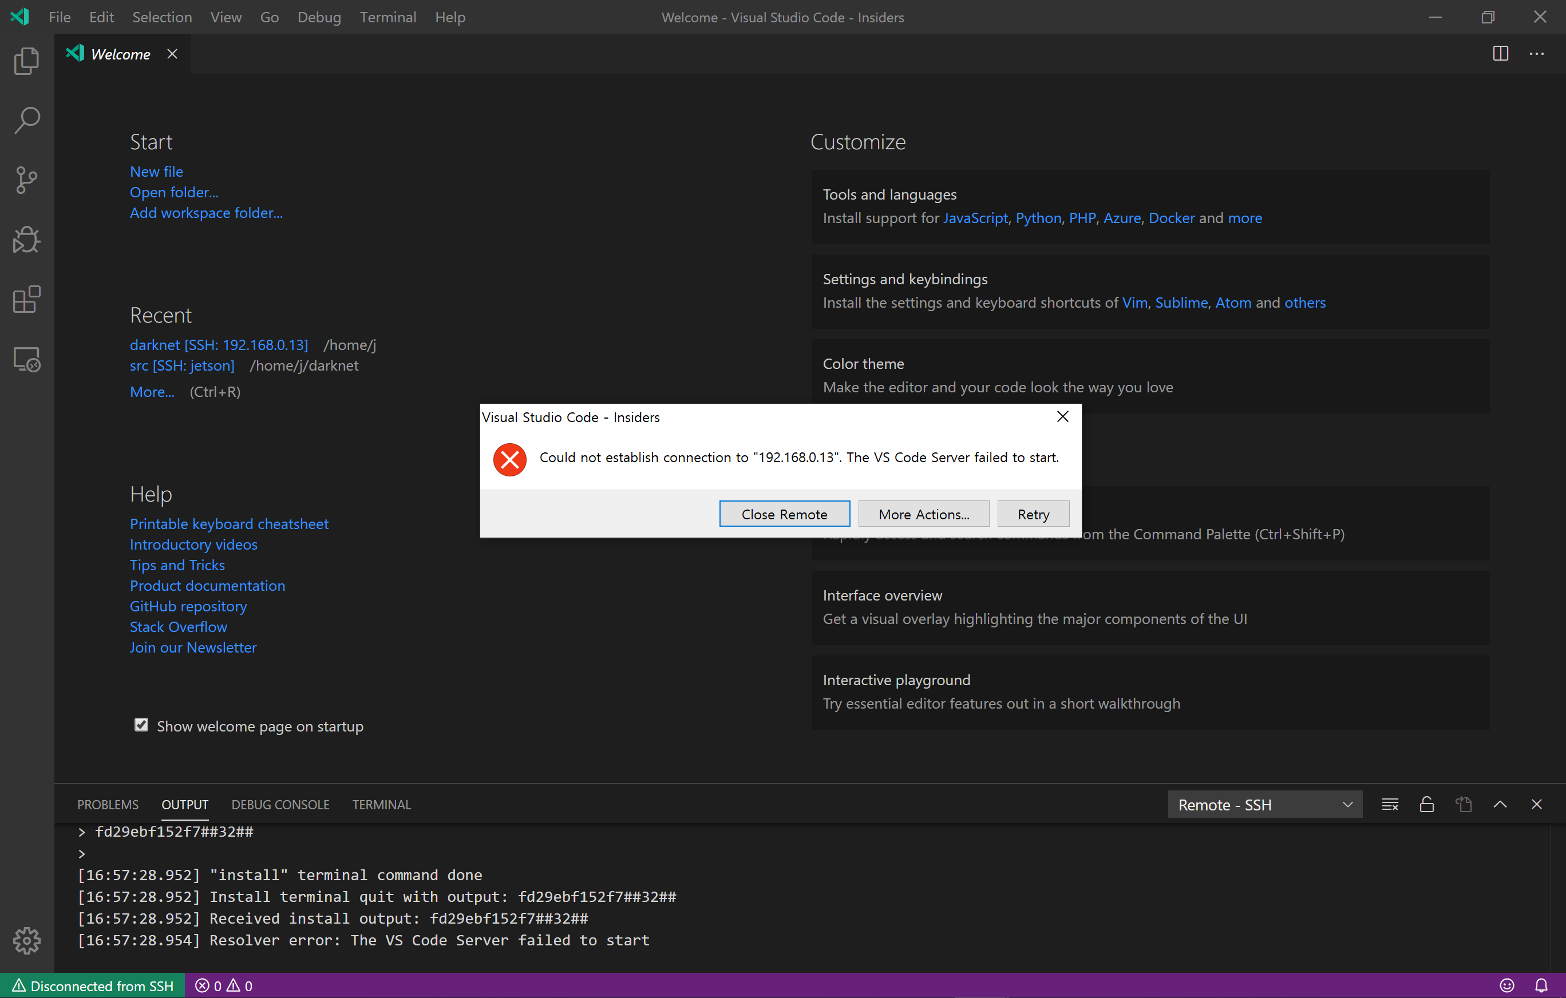1566x998 pixels.
Task: Maximize the panel using the chevron up
Action: (1500, 804)
